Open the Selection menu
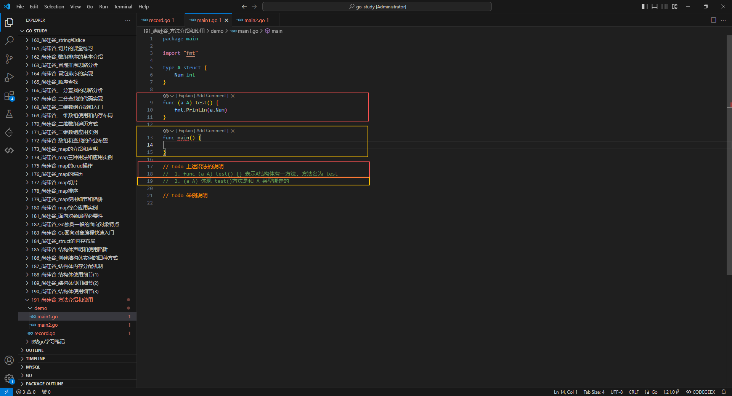The image size is (732, 396). click(x=54, y=6)
